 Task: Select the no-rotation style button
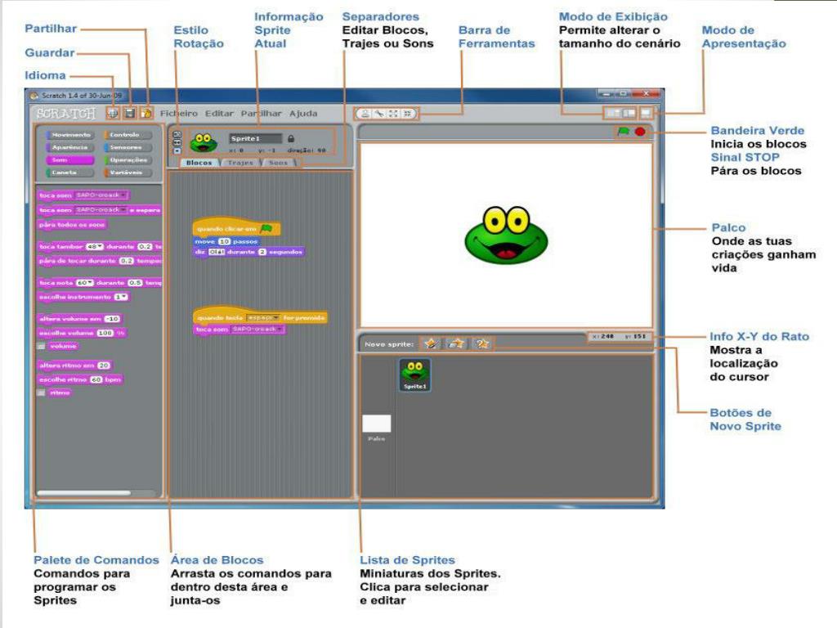pos(177,150)
